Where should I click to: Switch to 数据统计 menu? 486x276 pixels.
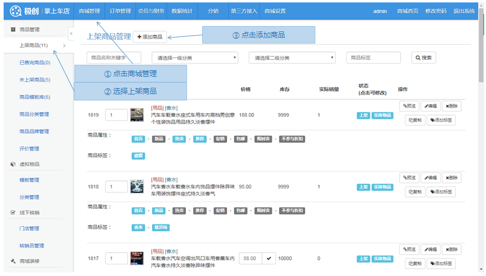[182, 11]
